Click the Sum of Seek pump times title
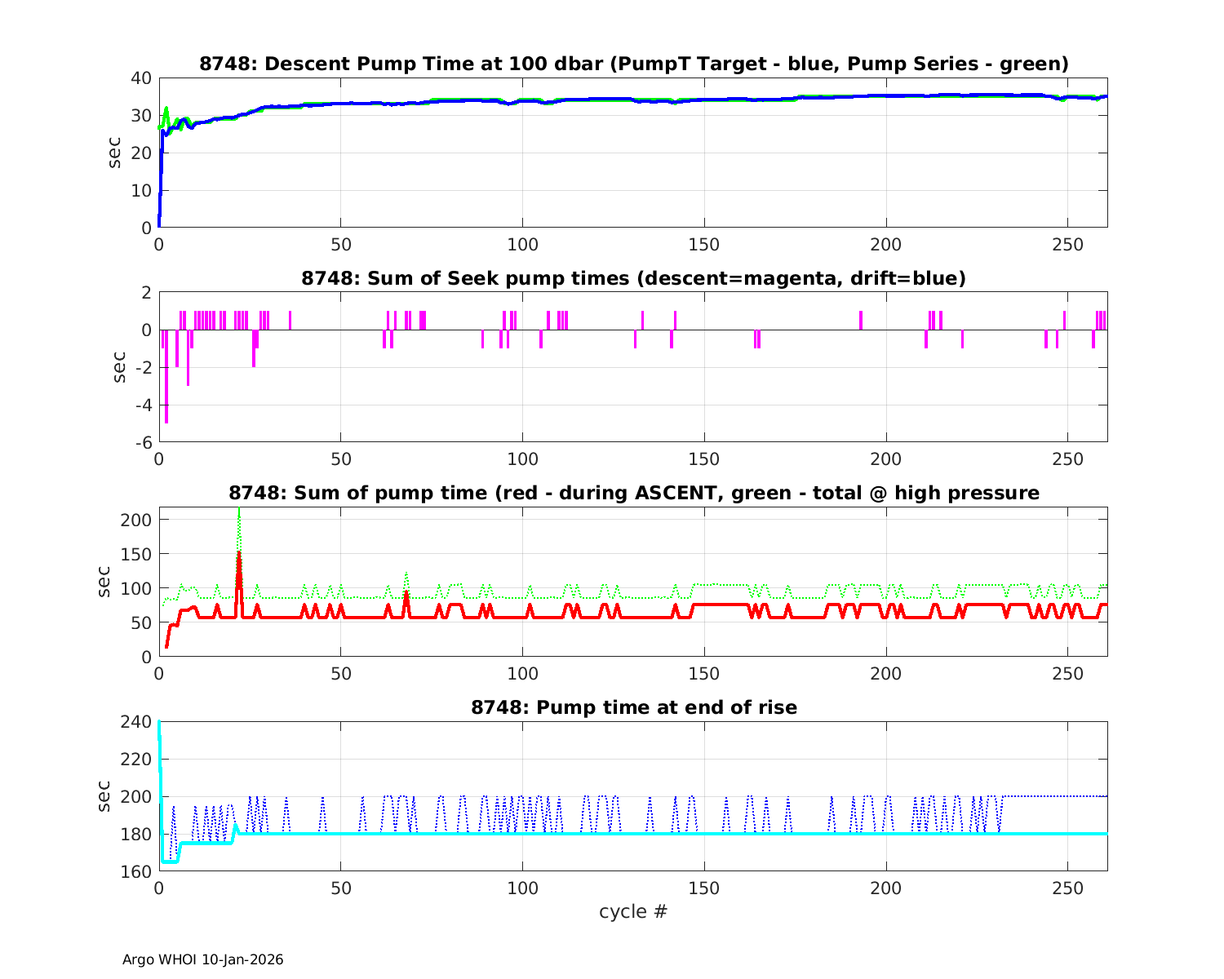Screen dimensions: 1224x979 click(633, 278)
